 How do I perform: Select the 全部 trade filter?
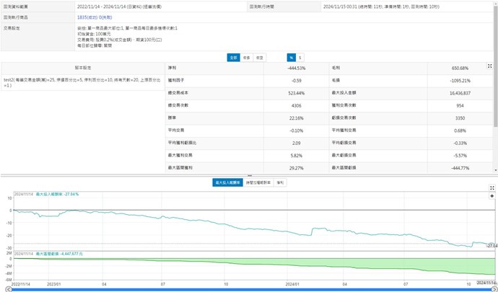[x=233, y=57]
